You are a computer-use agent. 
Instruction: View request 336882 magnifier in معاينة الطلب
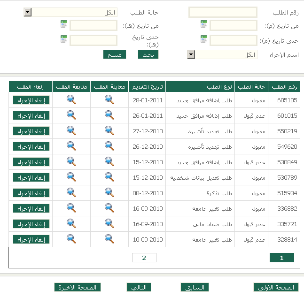pyautogui.click(x=109, y=208)
